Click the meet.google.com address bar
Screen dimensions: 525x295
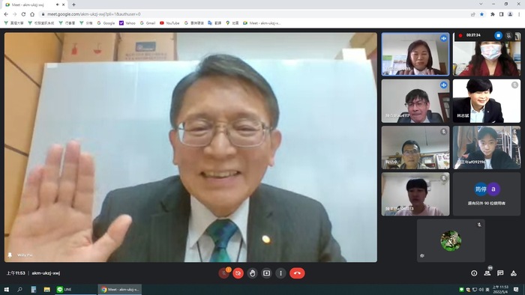click(x=94, y=14)
